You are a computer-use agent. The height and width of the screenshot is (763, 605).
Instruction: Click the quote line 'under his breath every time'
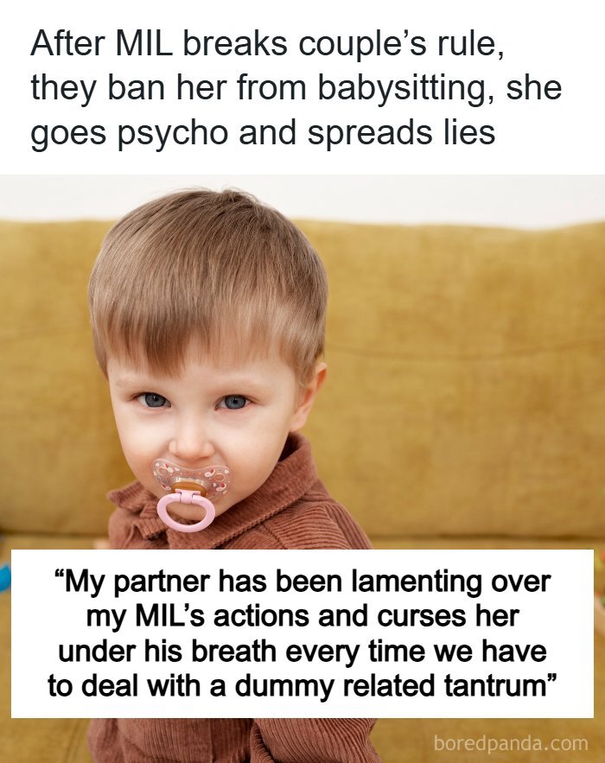[x=302, y=651]
